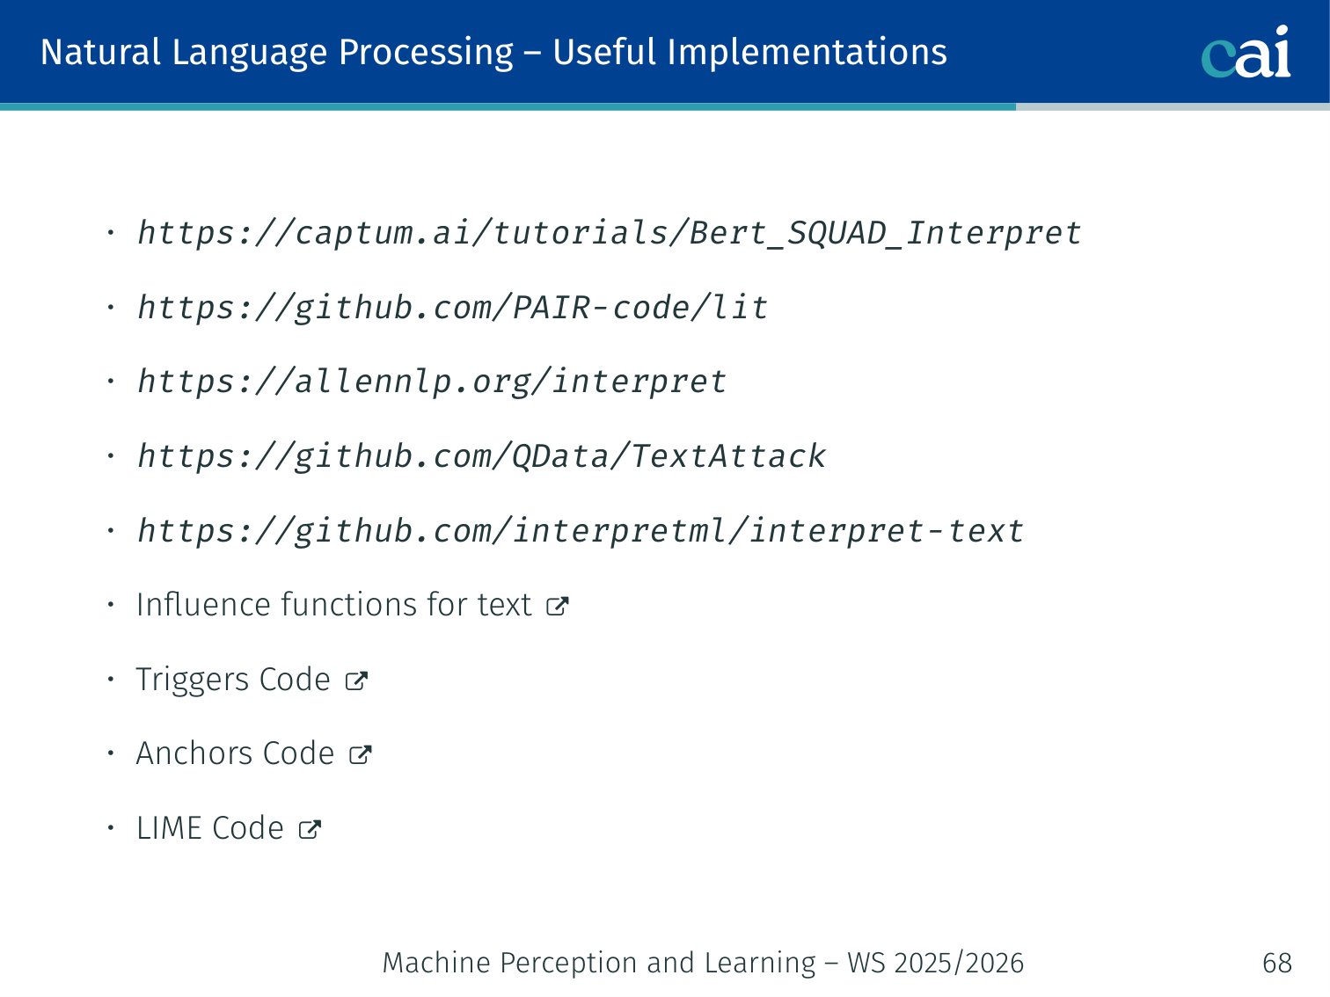
Task: Click the slide title 'Natural Language Processing – Useful Implementations'
Action: 493,52
